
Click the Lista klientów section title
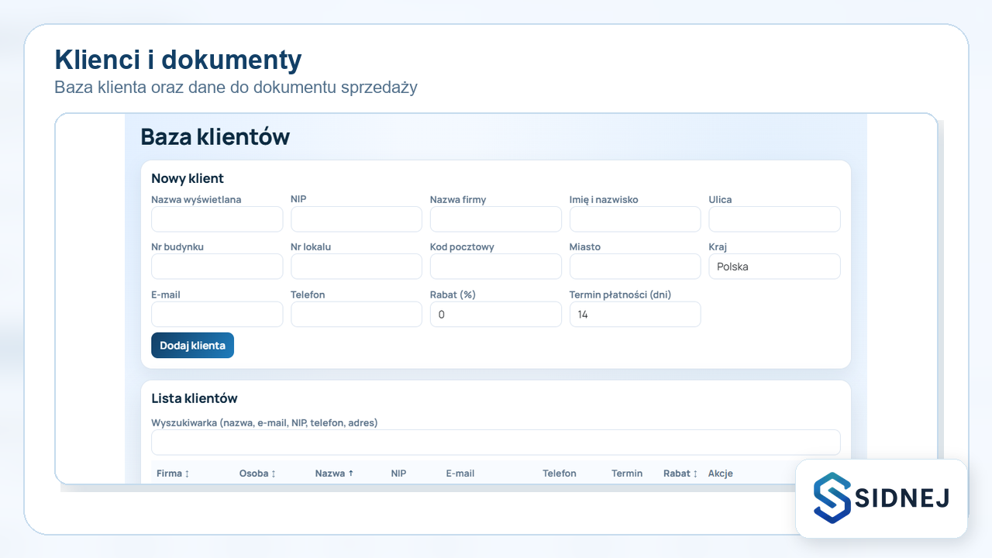click(x=195, y=398)
